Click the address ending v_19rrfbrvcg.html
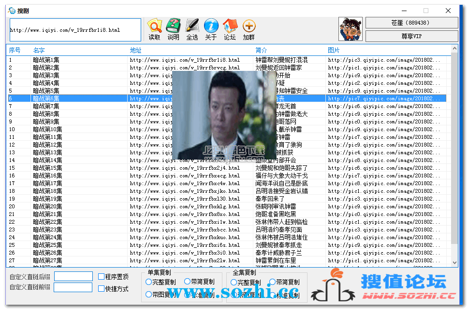 point(185,67)
